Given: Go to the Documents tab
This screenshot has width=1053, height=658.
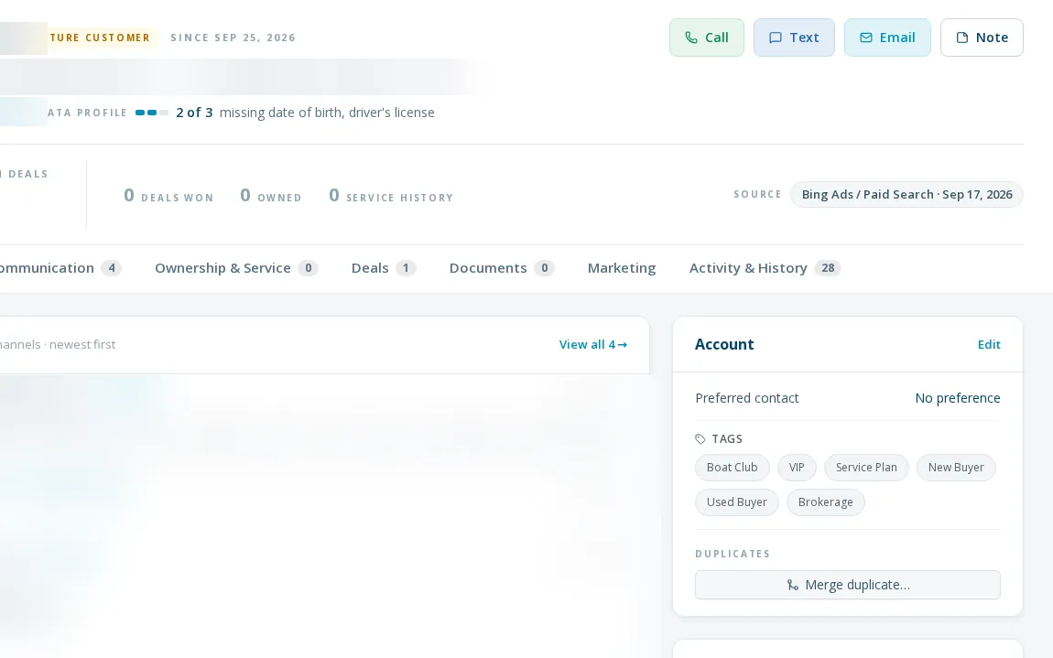Looking at the screenshot, I should click(502, 268).
